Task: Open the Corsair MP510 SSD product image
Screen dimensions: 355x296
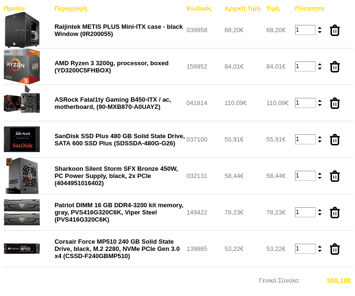Action: [x=22, y=249]
